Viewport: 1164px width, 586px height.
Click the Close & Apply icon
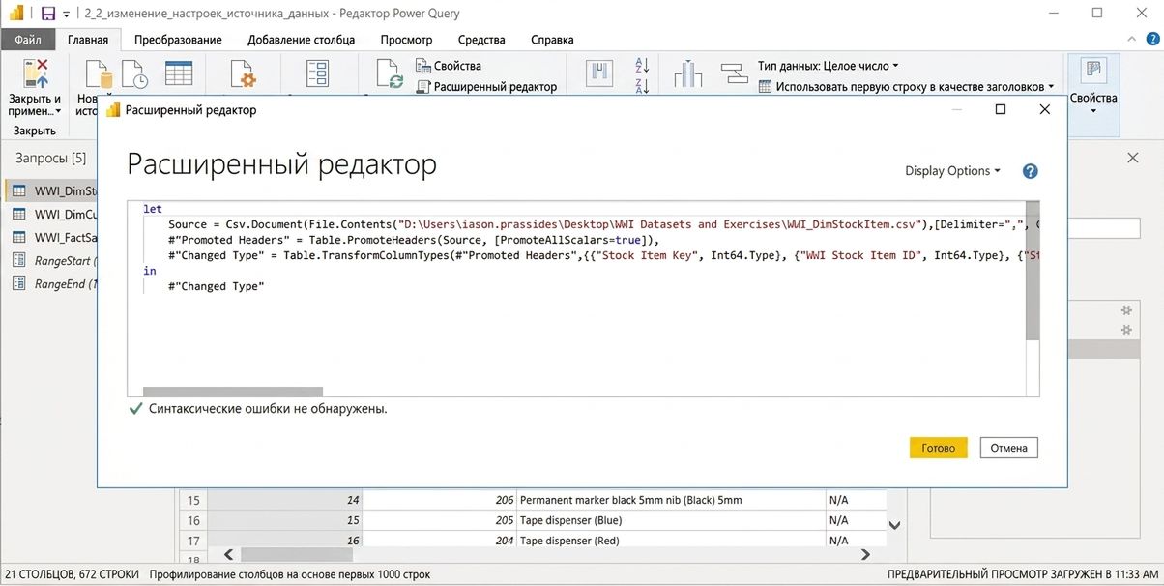35,74
